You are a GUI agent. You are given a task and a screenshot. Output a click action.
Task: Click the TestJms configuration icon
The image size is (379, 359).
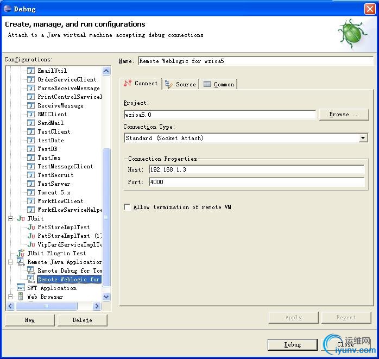click(x=31, y=158)
